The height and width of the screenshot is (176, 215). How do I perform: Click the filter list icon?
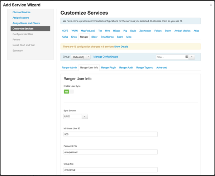click(x=187, y=57)
